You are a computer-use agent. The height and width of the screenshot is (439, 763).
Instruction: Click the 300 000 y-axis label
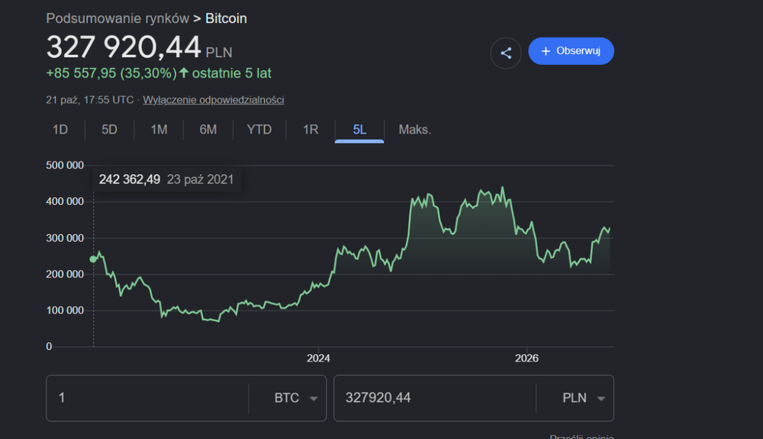[65, 238]
